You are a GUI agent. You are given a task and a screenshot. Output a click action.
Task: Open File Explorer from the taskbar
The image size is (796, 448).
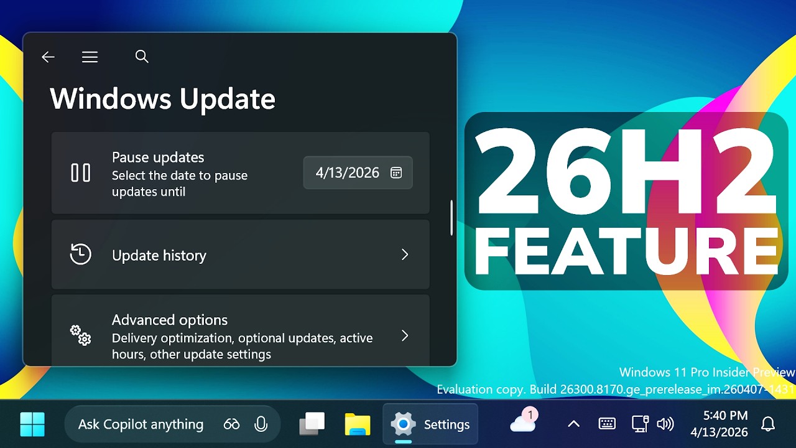coord(358,424)
